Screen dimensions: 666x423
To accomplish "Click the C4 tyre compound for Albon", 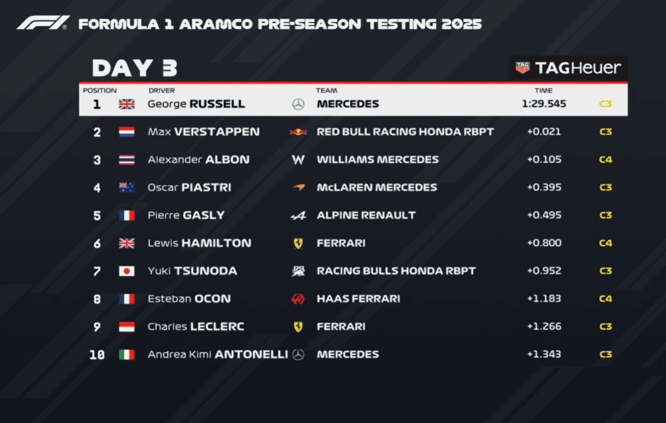I will [x=605, y=160].
